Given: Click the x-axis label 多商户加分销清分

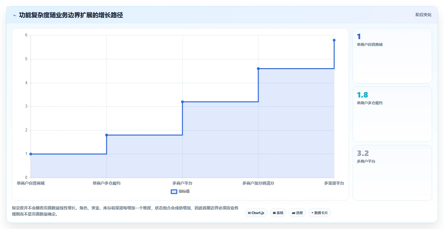Looking at the screenshot, I should click(x=258, y=183).
